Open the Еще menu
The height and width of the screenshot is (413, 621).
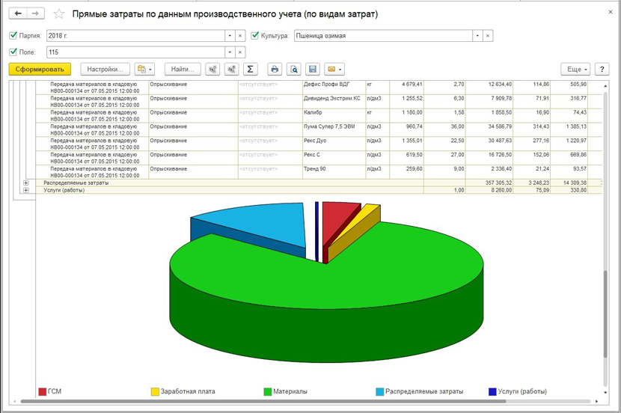pyautogui.click(x=576, y=69)
